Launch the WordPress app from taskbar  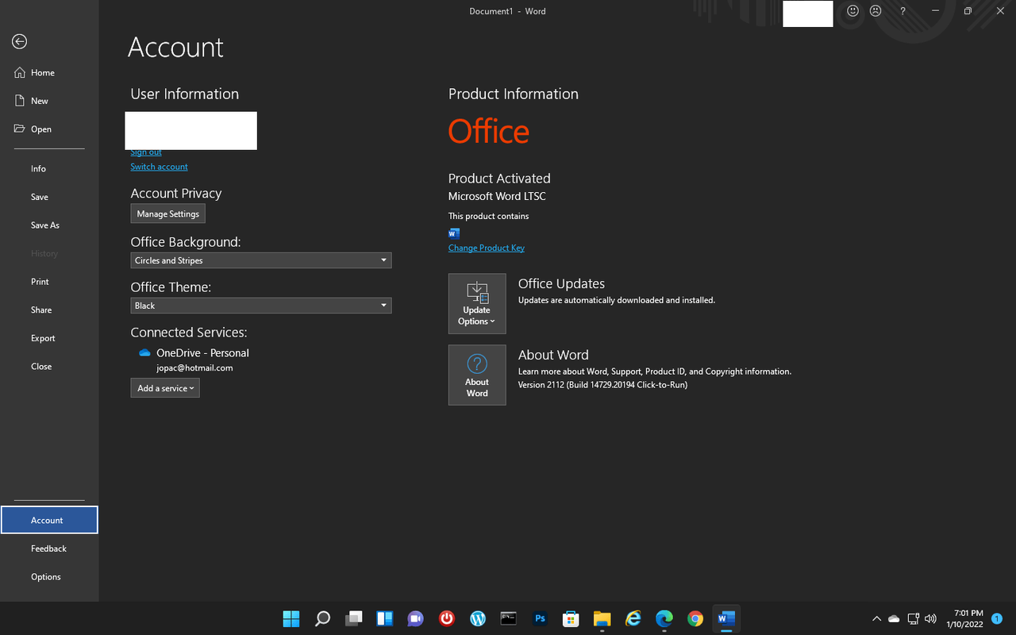point(478,618)
